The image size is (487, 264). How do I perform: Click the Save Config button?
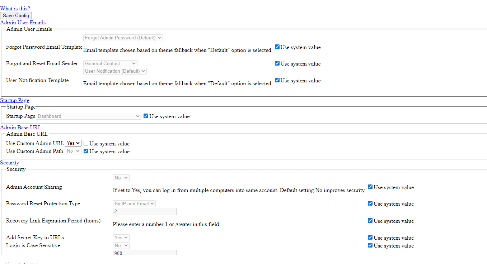[x=16, y=15]
